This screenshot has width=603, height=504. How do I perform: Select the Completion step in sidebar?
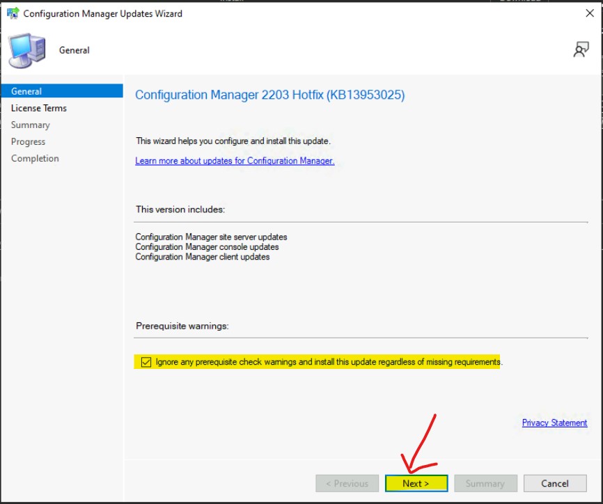click(35, 159)
